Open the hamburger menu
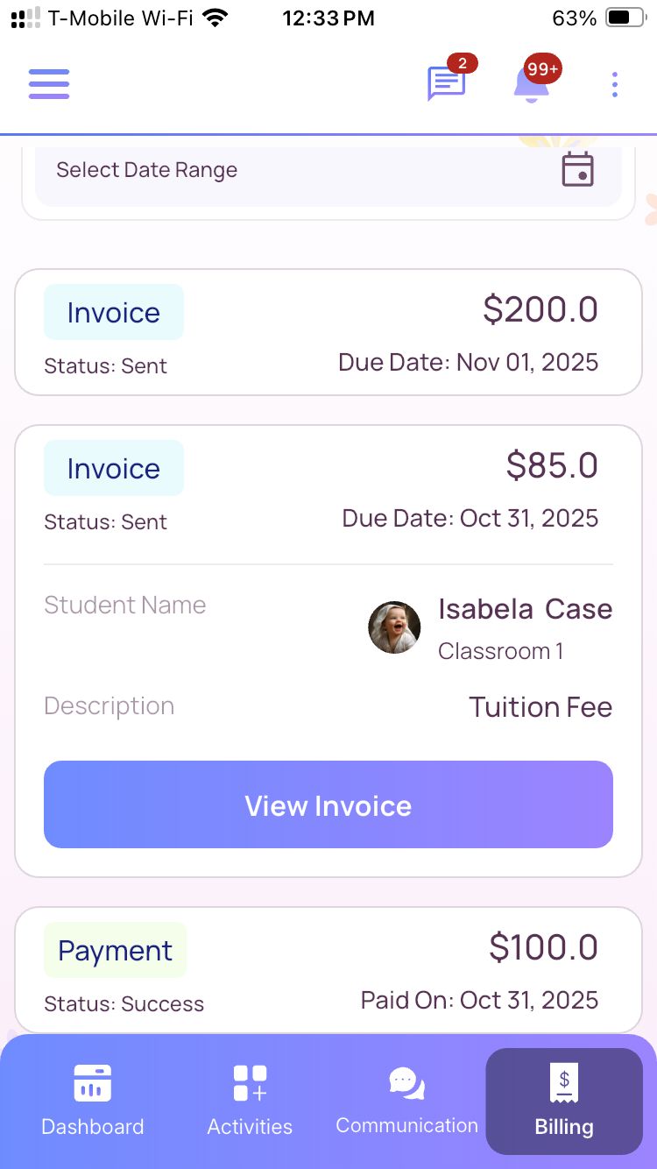The width and height of the screenshot is (657, 1169). 49,84
